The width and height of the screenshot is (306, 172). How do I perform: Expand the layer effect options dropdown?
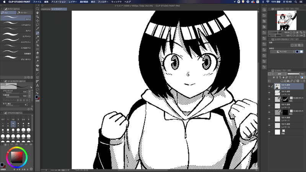(302, 45)
